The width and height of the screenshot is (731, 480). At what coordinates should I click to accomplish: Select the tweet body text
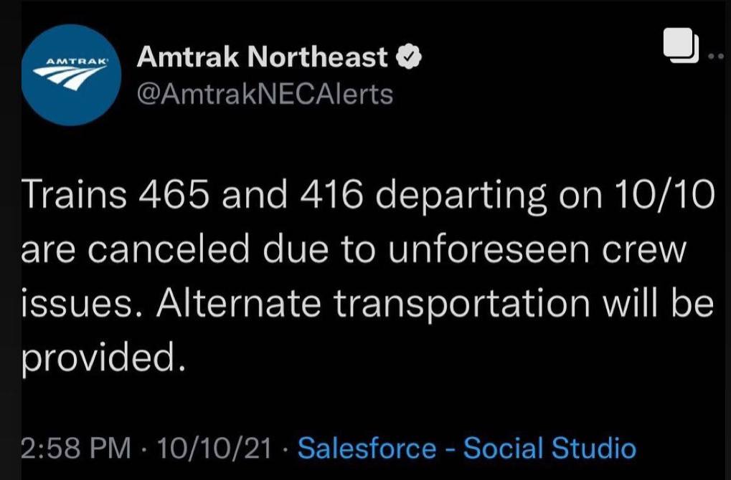click(368, 276)
